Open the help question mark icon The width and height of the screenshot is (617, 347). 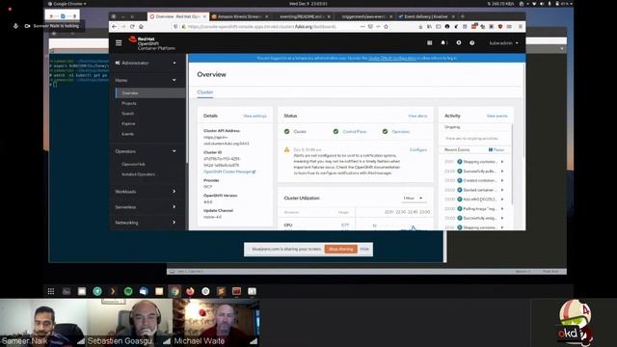point(471,42)
